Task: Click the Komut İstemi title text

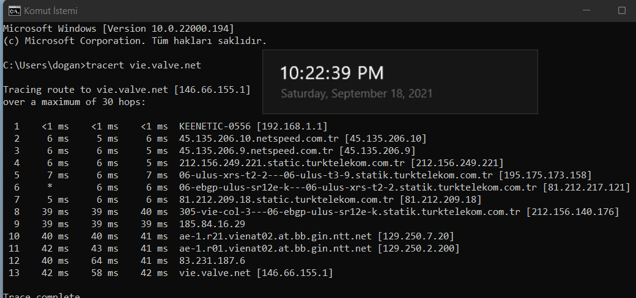Action: pyautogui.click(x=51, y=11)
